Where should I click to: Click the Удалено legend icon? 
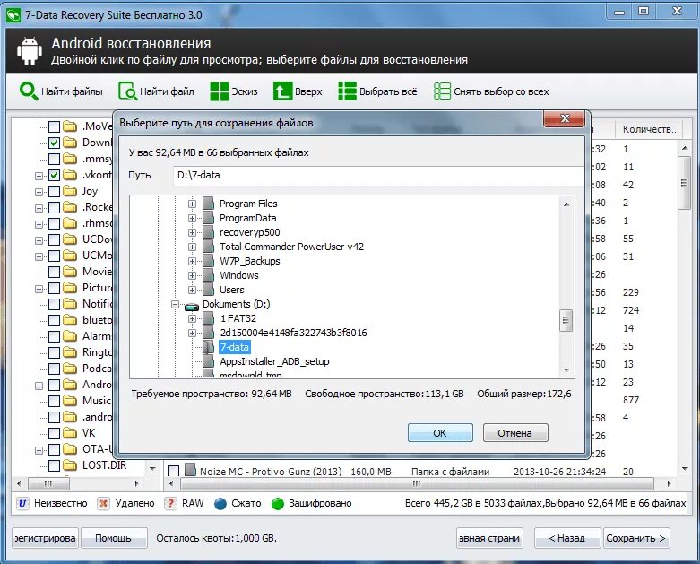pyautogui.click(x=104, y=503)
